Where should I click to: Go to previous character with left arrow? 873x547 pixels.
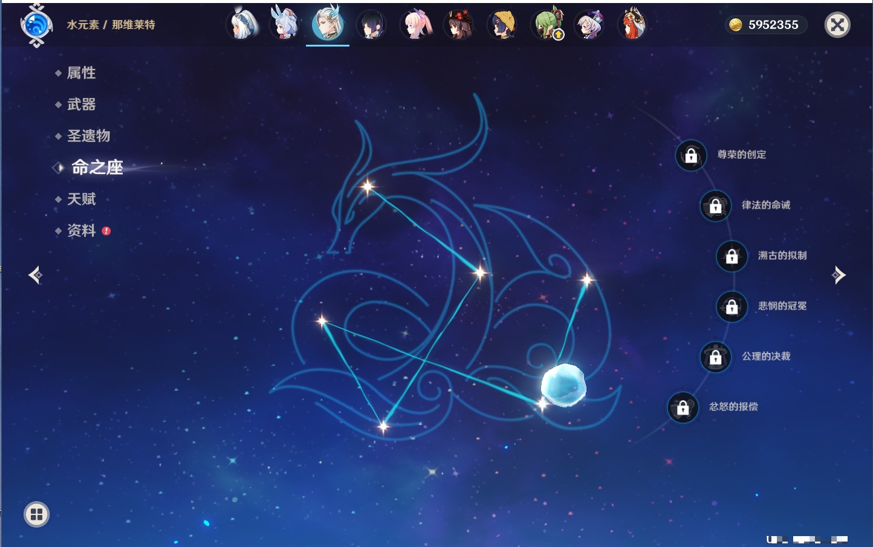pyautogui.click(x=35, y=275)
